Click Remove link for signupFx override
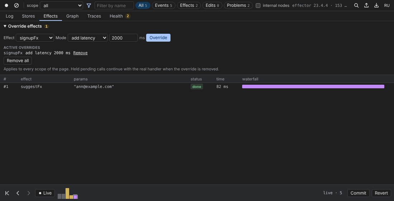394x201 pixels. click(x=80, y=53)
